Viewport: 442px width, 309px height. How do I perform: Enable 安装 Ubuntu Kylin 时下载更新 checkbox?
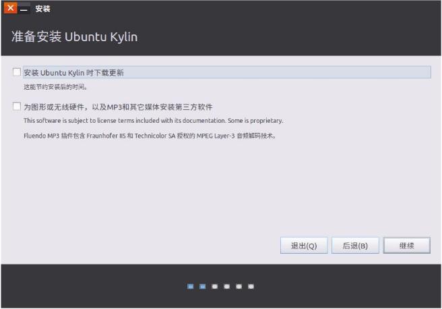tap(17, 72)
